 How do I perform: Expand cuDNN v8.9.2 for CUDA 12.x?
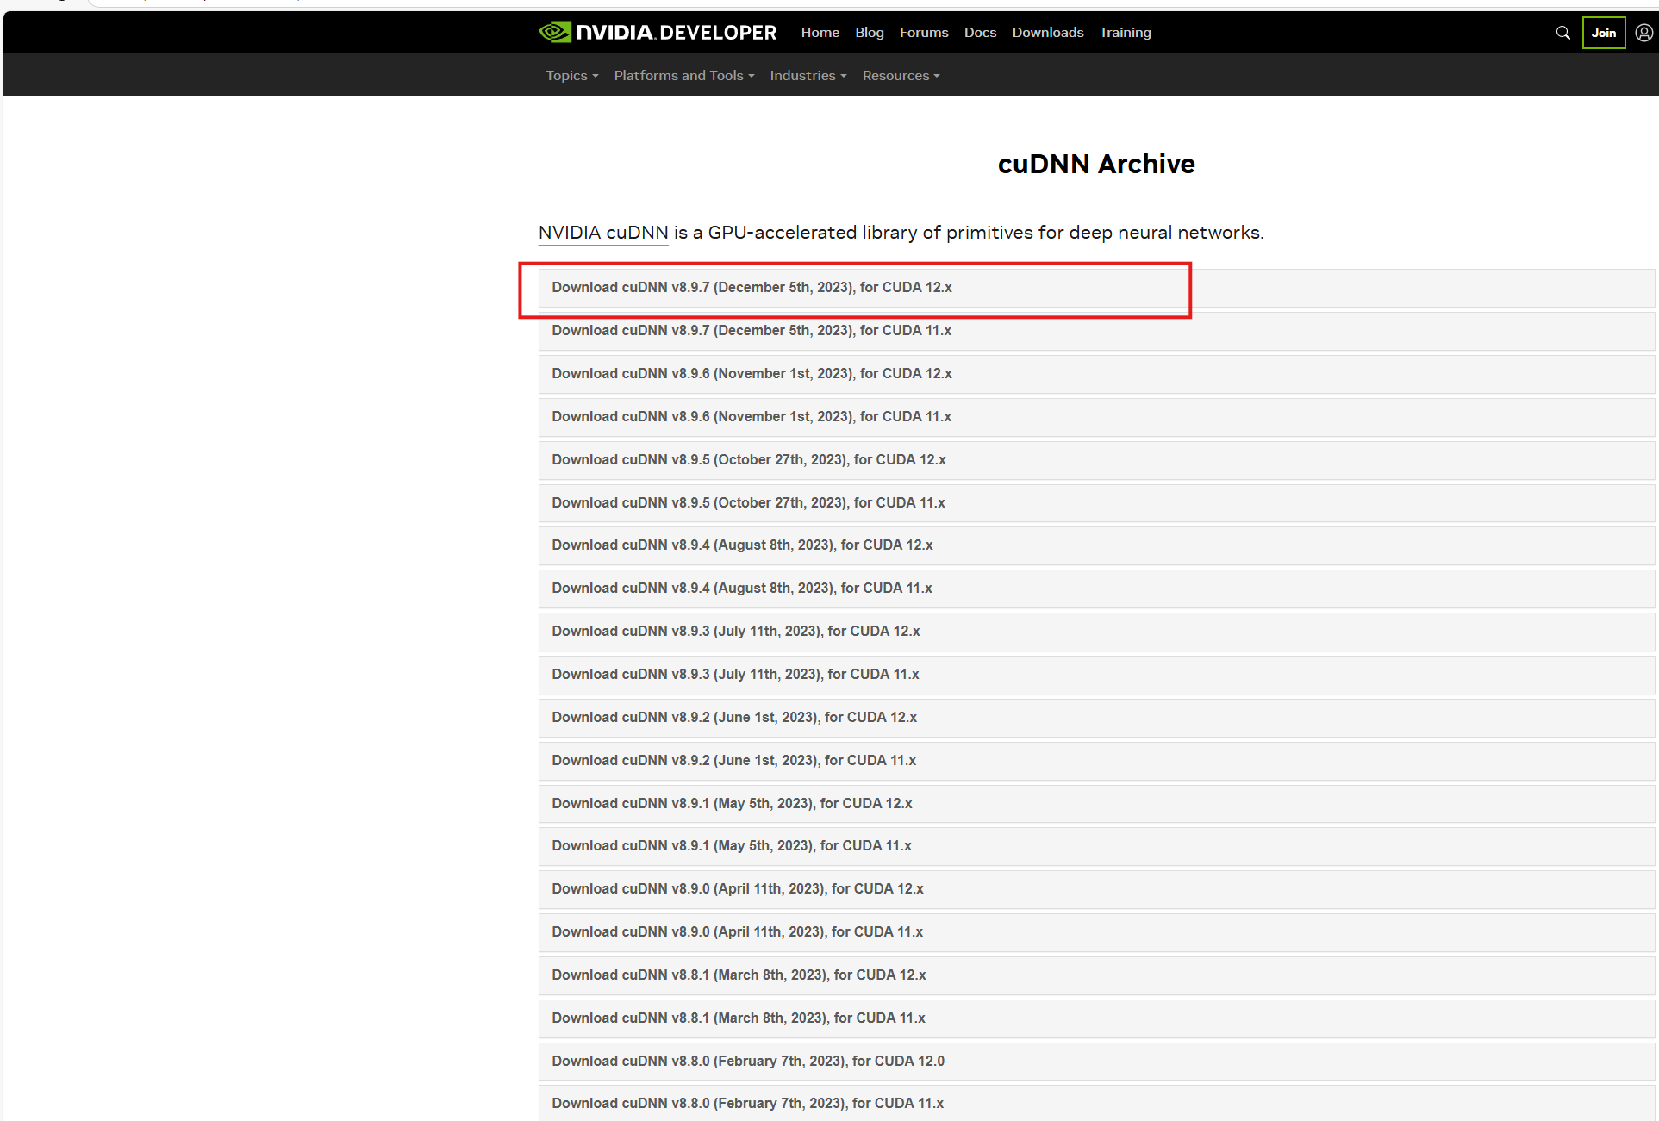pyautogui.click(x=1096, y=718)
